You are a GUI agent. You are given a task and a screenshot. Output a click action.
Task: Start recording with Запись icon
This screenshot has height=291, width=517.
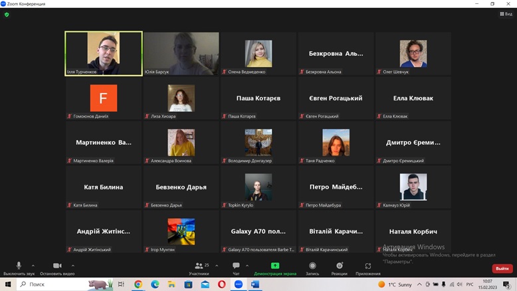pos(312,266)
